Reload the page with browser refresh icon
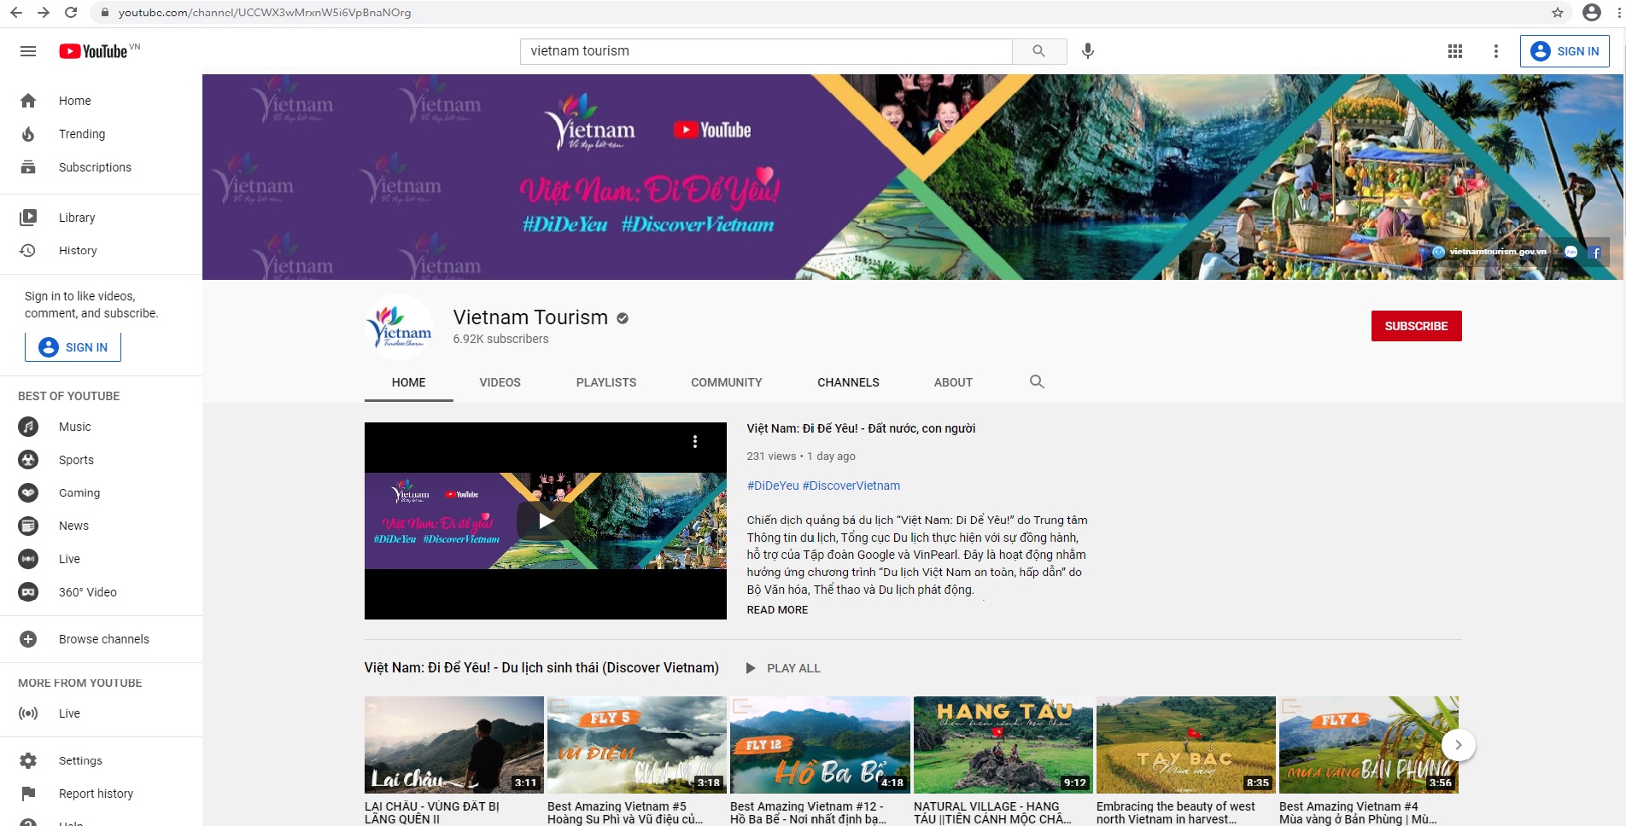The height and width of the screenshot is (826, 1626). [71, 13]
